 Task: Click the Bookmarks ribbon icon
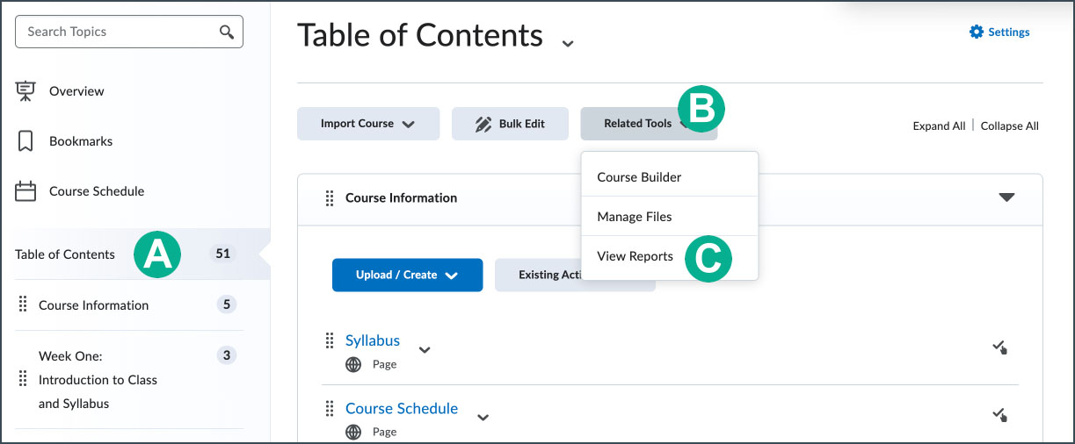(25, 141)
